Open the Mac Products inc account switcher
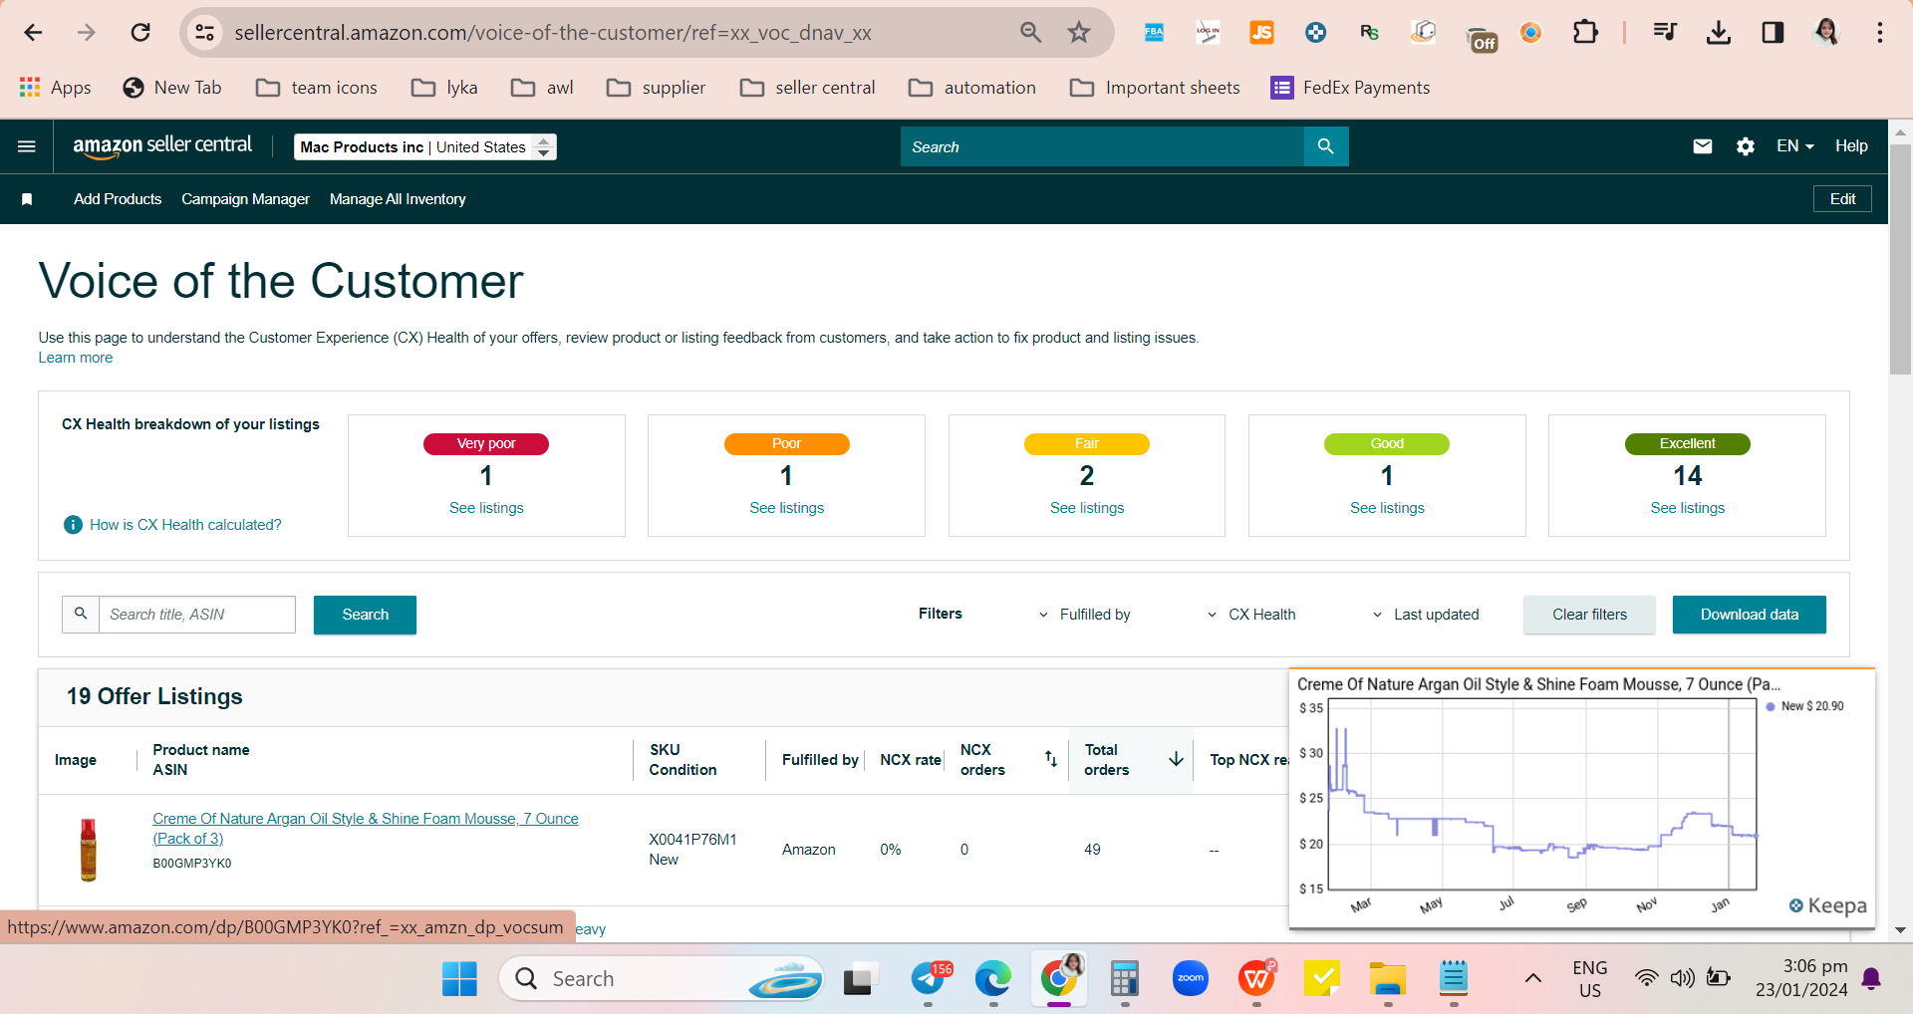 click(x=425, y=147)
